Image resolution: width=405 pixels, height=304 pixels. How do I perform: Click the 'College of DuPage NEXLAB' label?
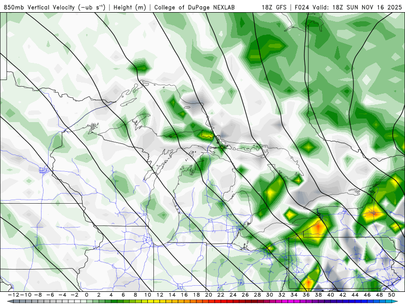point(194,7)
